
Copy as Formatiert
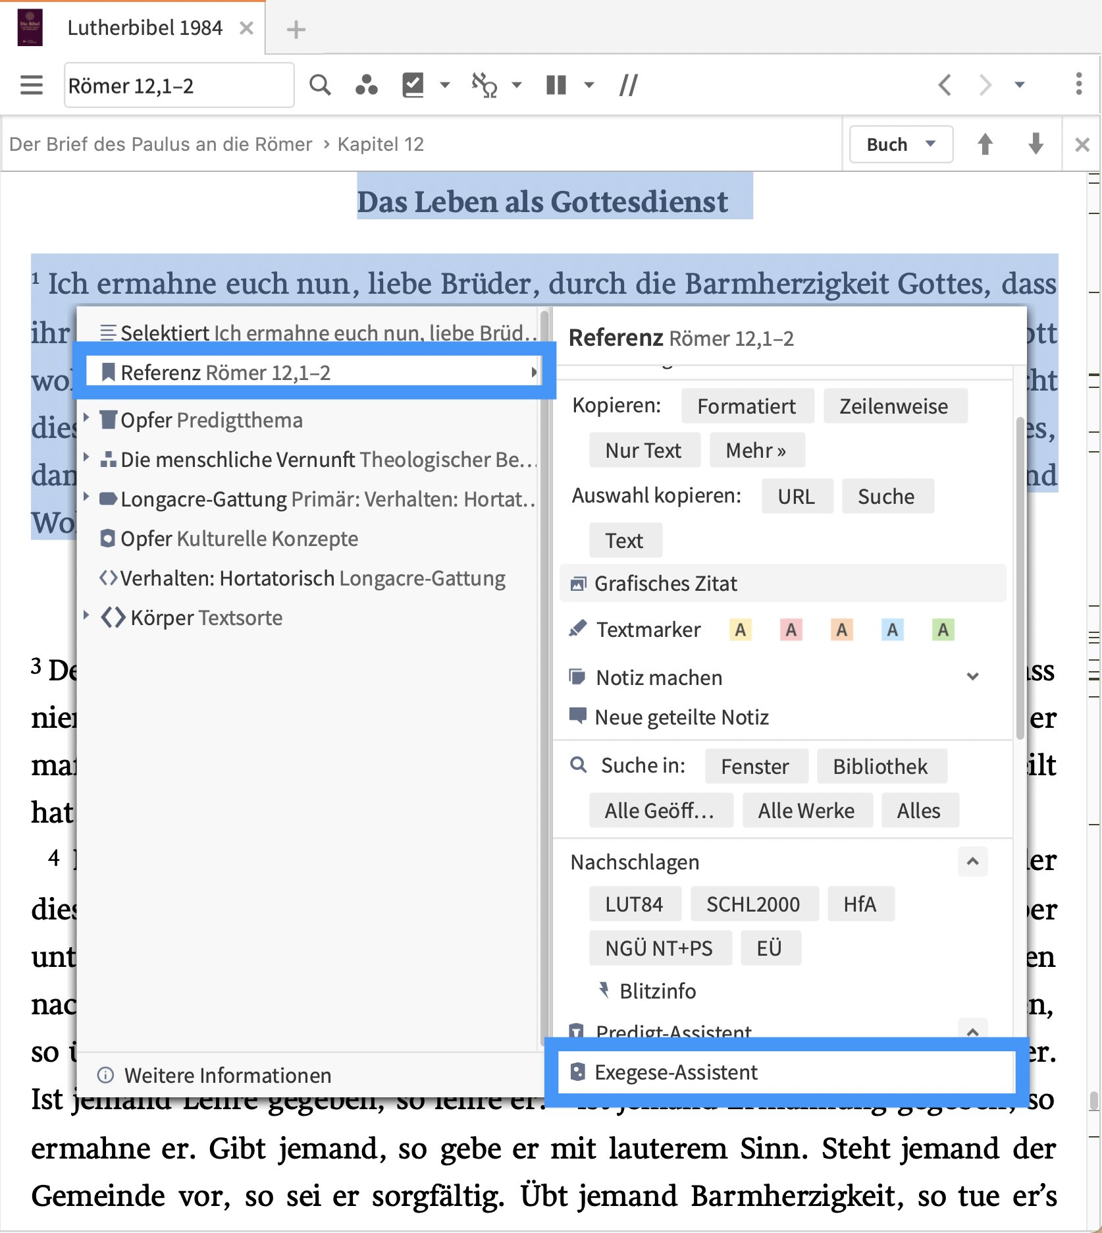point(747,406)
